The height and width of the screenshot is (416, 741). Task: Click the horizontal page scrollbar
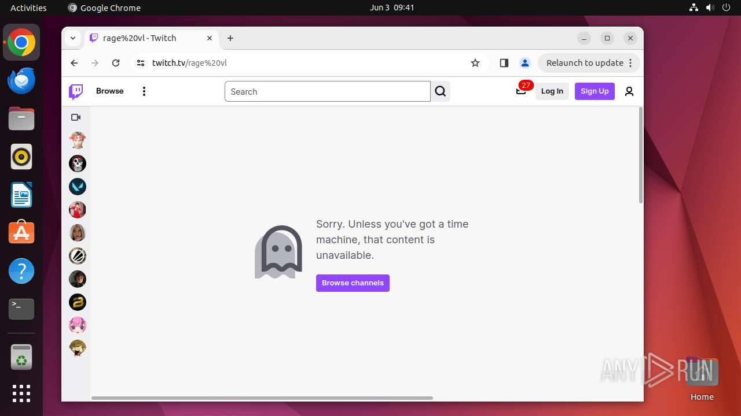(262, 398)
